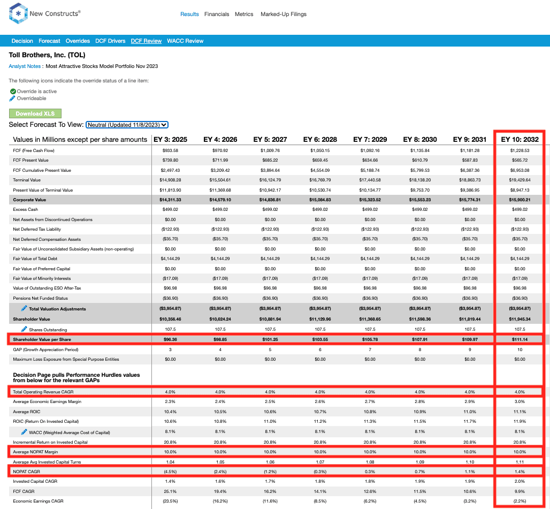This screenshot has width=550, height=509.
Task: Click the $111.14 Shareholder Value per Share cell
Action: pos(520,339)
